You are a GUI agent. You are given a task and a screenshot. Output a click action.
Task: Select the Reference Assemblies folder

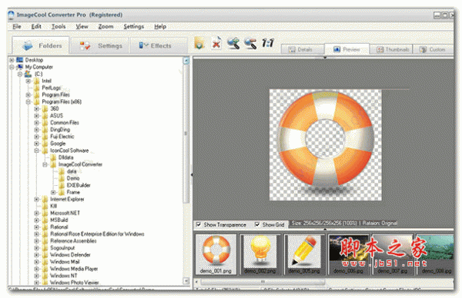click(x=73, y=240)
